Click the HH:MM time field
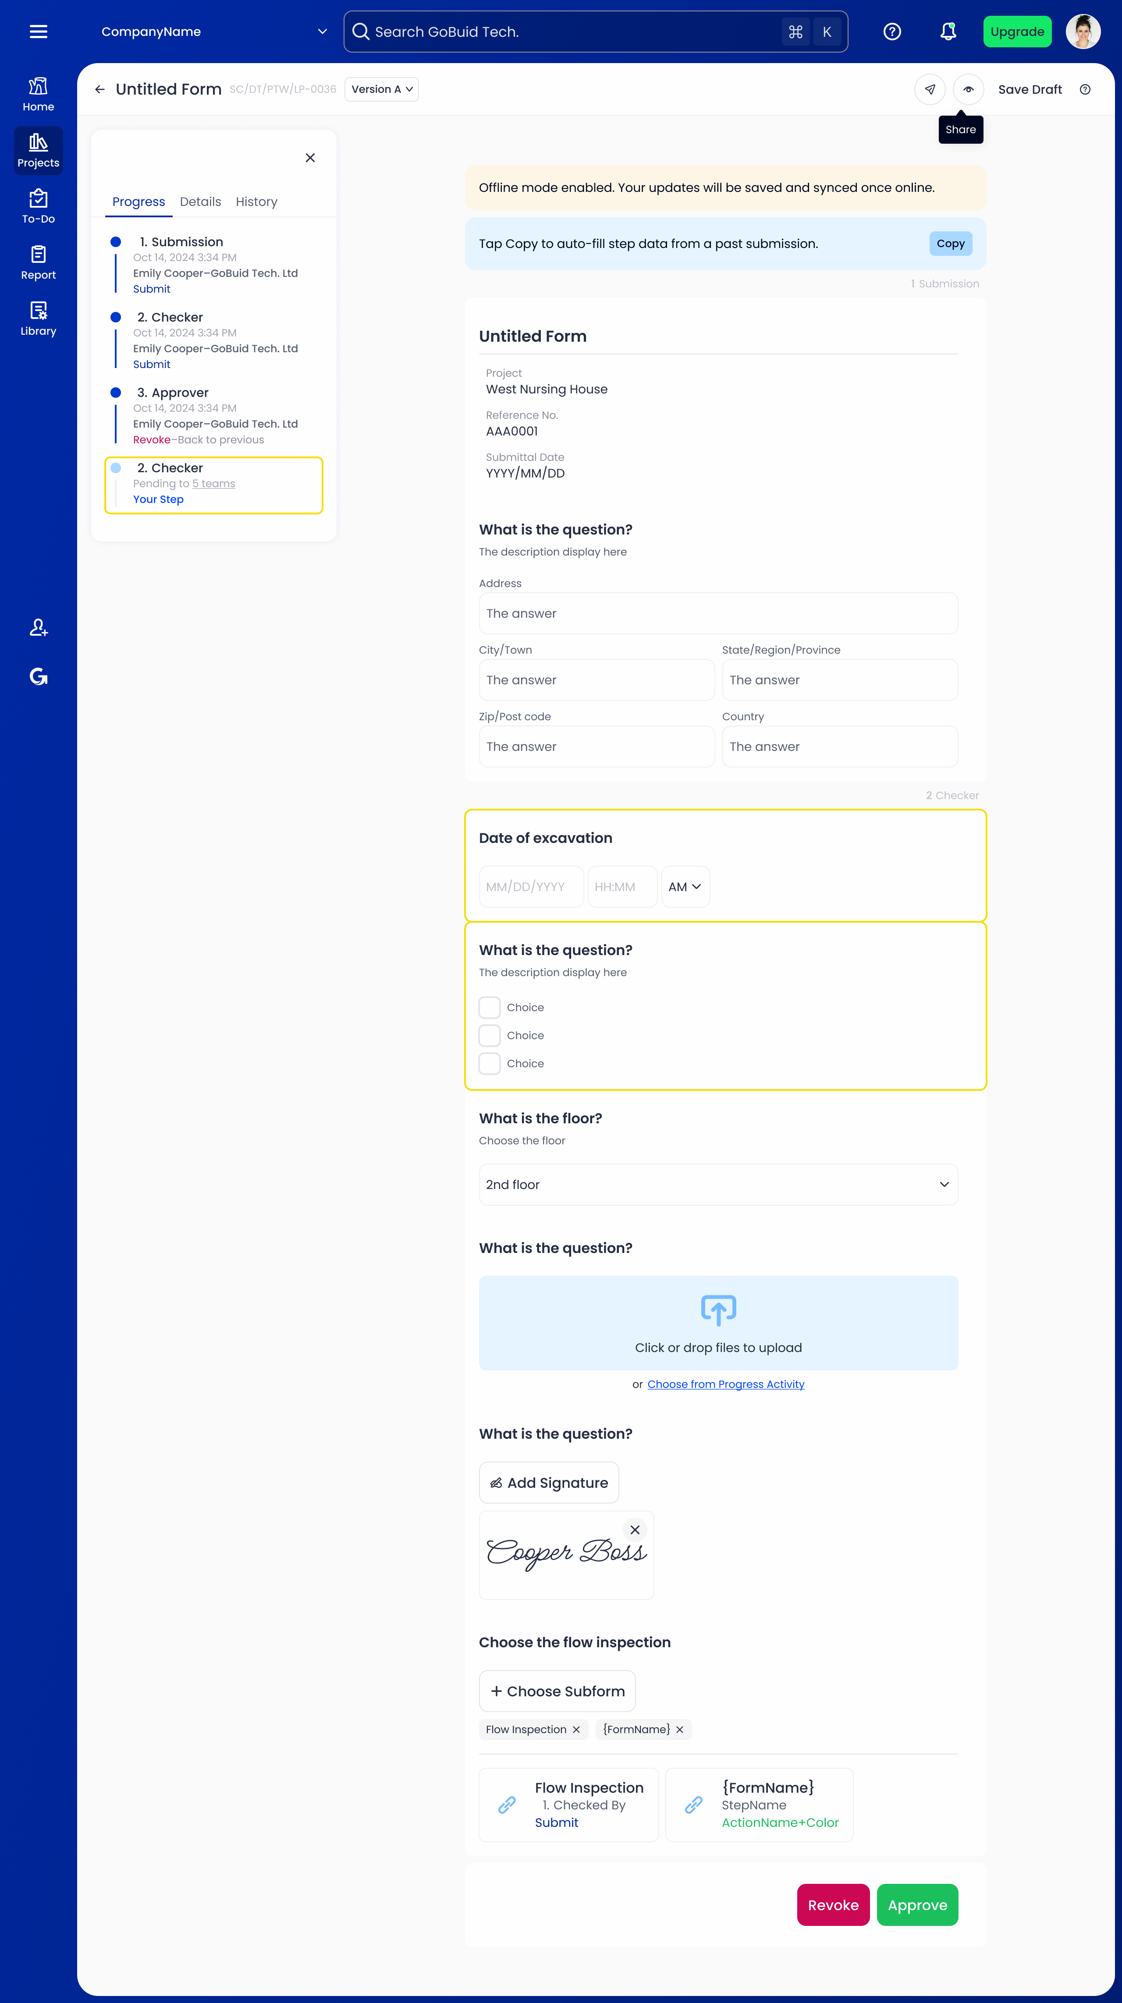This screenshot has height=2003, width=1122. [x=622, y=887]
